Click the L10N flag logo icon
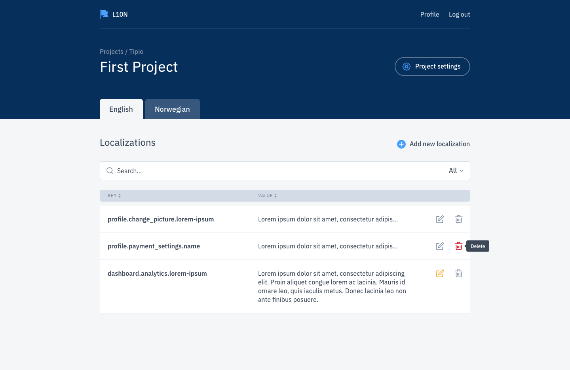This screenshot has width=570, height=370. tap(104, 14)
